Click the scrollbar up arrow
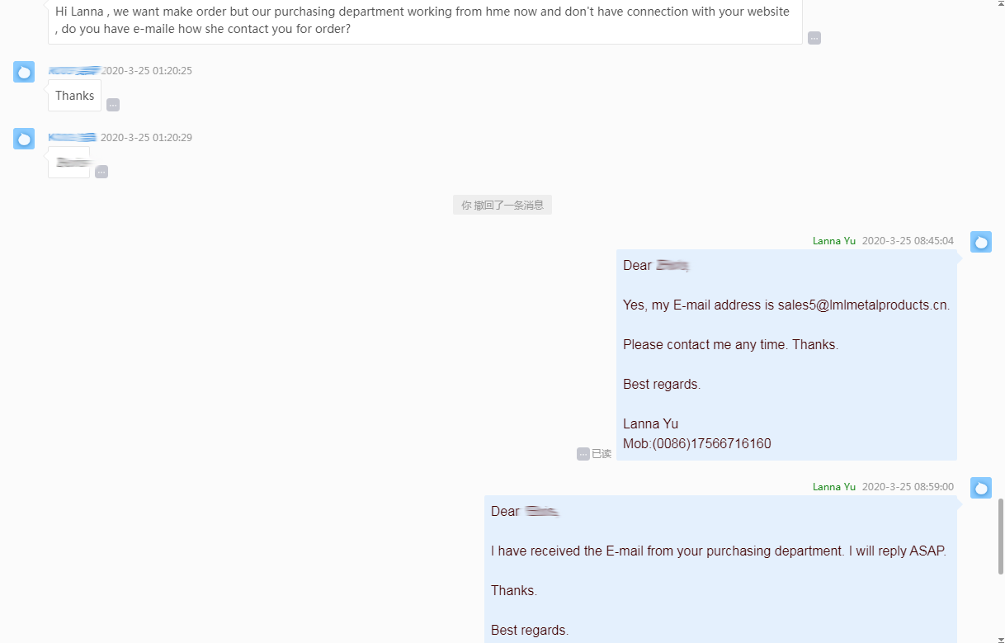The image size is (1005, 643). point(1001,4)
